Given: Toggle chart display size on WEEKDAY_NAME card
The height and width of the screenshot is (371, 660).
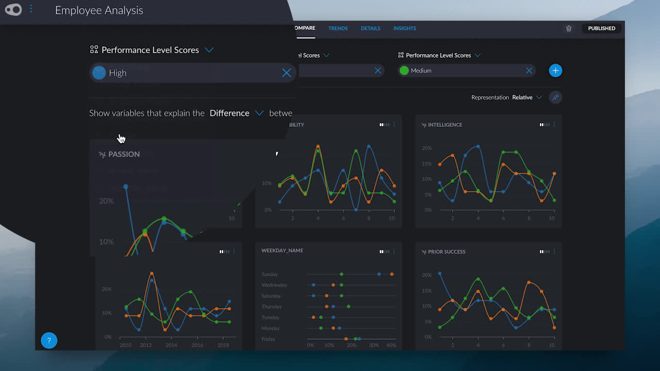Looking at the screenshot, I should (383, 251).
